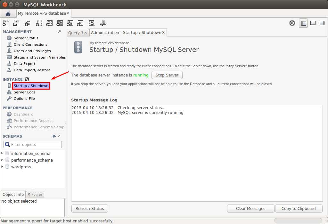Search table data toolbar icon
The width and height of the screenshot is (328, 224).
coord(91,23)
